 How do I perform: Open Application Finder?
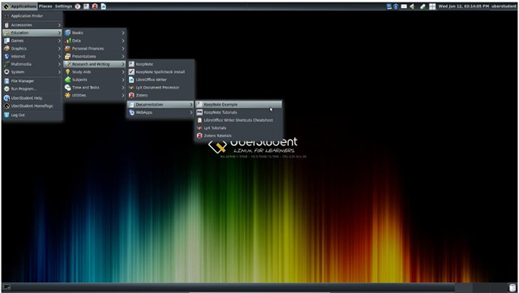[x=32, y=16]
